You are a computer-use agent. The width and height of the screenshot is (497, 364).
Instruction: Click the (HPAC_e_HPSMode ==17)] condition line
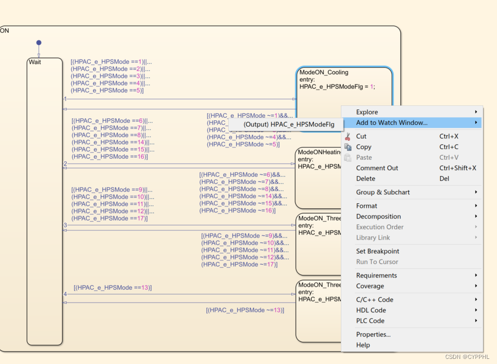pos(110,219)
